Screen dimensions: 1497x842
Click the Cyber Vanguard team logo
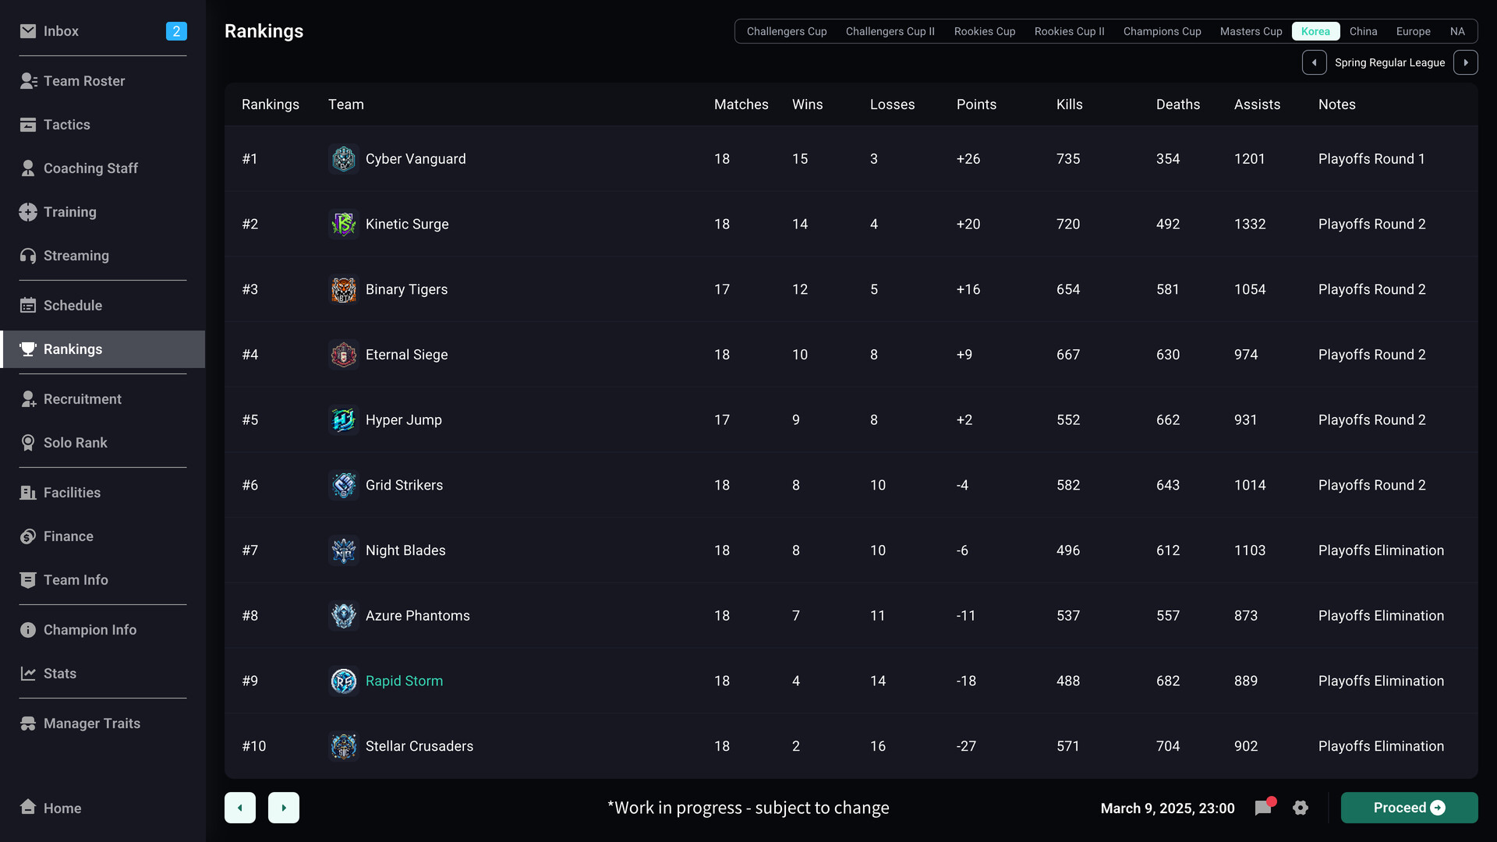click(x=343, y=158)
